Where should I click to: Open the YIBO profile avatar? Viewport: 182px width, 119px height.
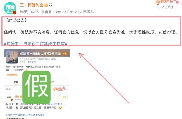[10, 8]
